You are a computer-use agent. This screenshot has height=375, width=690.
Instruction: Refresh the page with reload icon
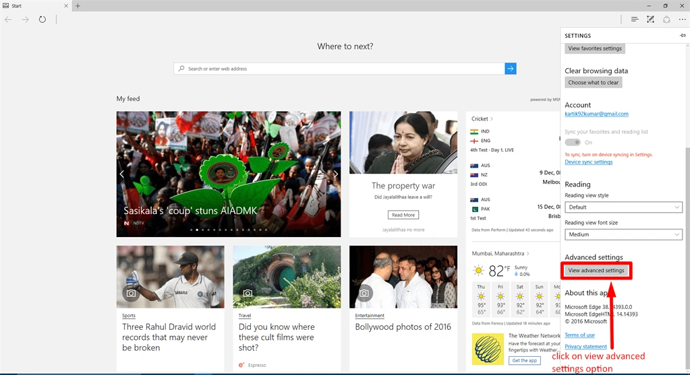(x=42, y=20)
